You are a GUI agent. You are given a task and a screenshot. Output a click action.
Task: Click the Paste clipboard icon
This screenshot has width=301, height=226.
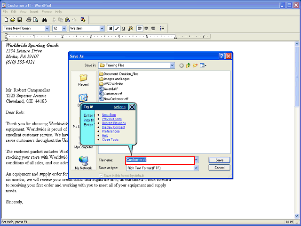point(67,20)
